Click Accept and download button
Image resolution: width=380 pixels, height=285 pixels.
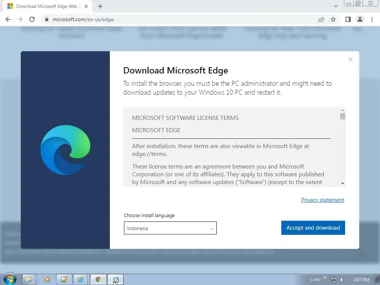313,228
